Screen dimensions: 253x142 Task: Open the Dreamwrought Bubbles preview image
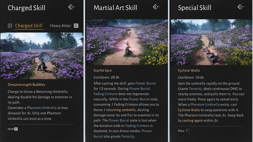[x=42, y=56]
